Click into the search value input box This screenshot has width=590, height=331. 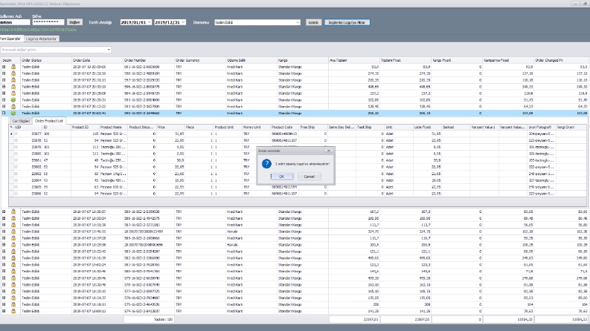point(53,50)
